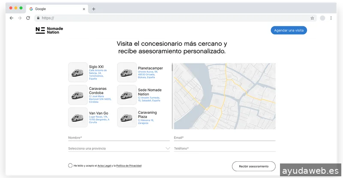
Task: Open the browser three-dot menu
Action: pos(331,18)
